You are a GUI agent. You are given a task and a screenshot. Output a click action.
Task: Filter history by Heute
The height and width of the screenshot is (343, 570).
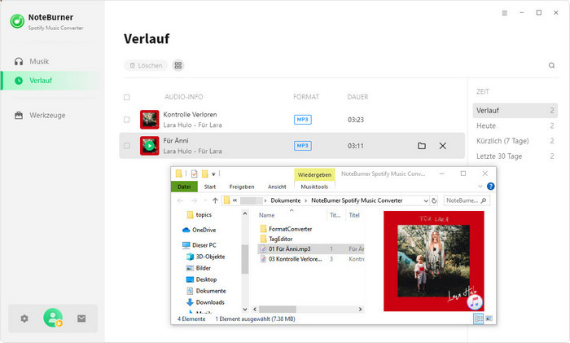pos(515,125)
